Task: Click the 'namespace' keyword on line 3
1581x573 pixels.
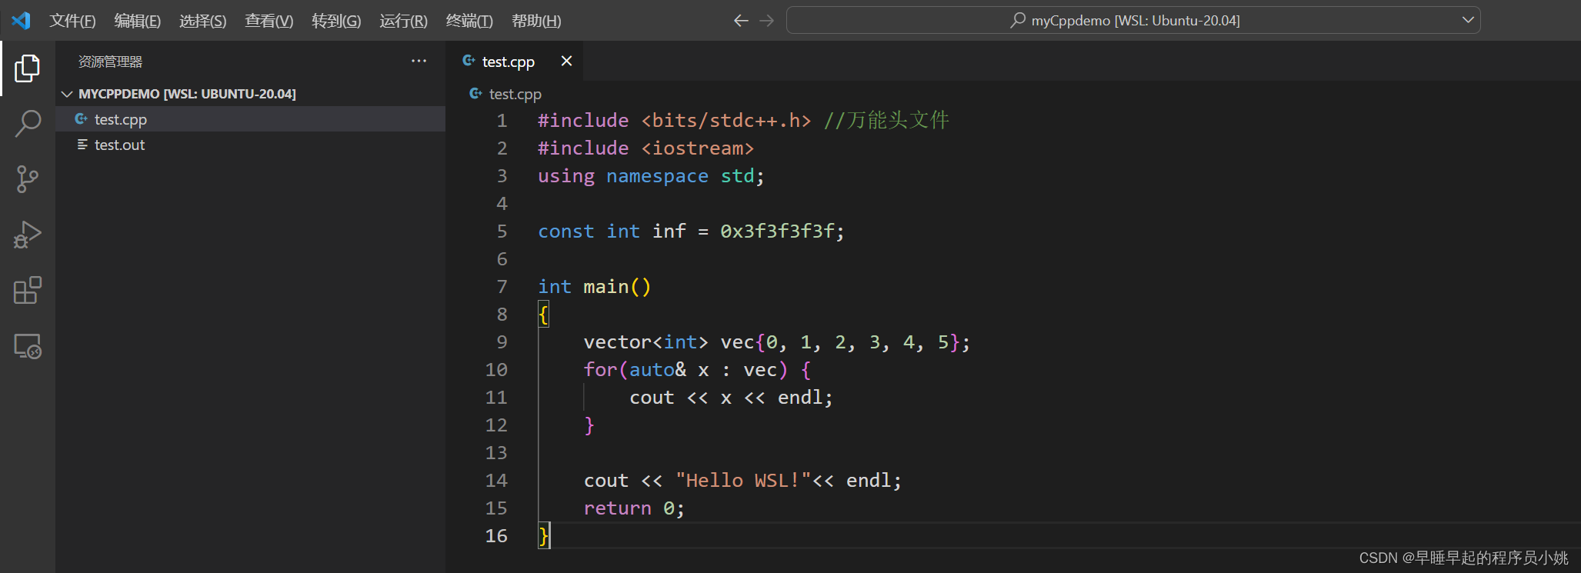Action: pos(657,176)
